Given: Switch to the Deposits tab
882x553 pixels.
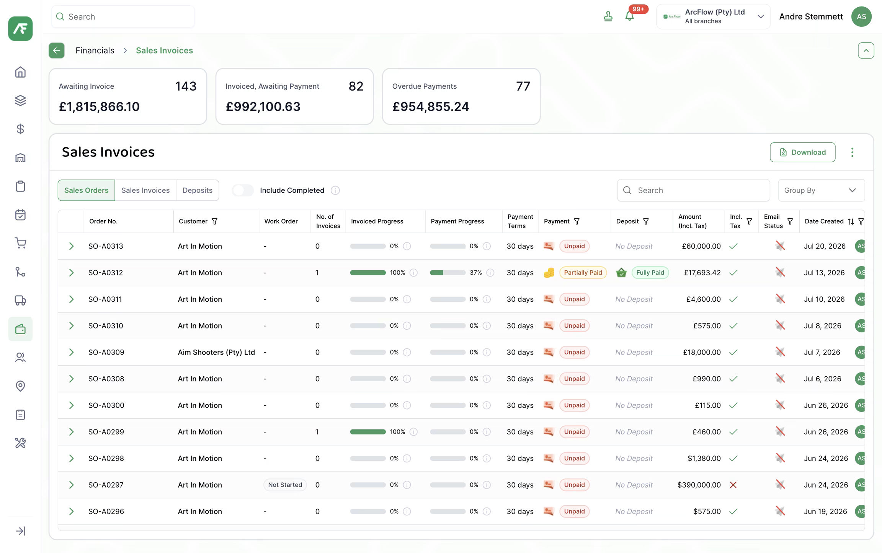Looking at the screenshot, I should [x=198, y=190].
